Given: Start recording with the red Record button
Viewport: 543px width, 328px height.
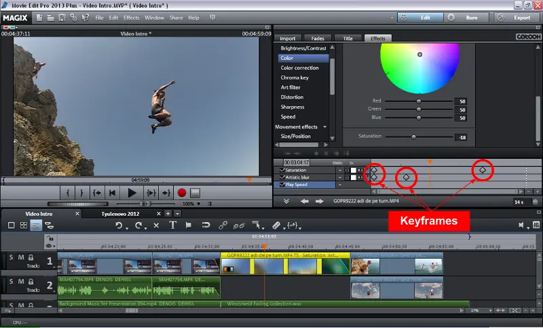Looking at the screenshot, I should (181, 193).
